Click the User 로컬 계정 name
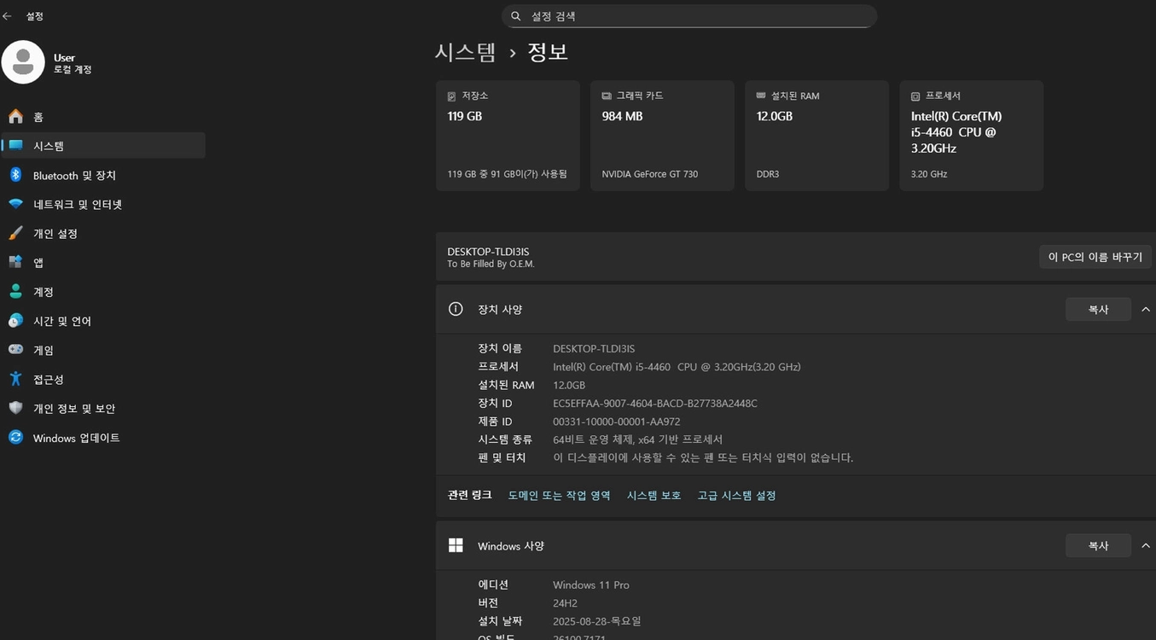 pyautogui.click(x=73, y=63)
